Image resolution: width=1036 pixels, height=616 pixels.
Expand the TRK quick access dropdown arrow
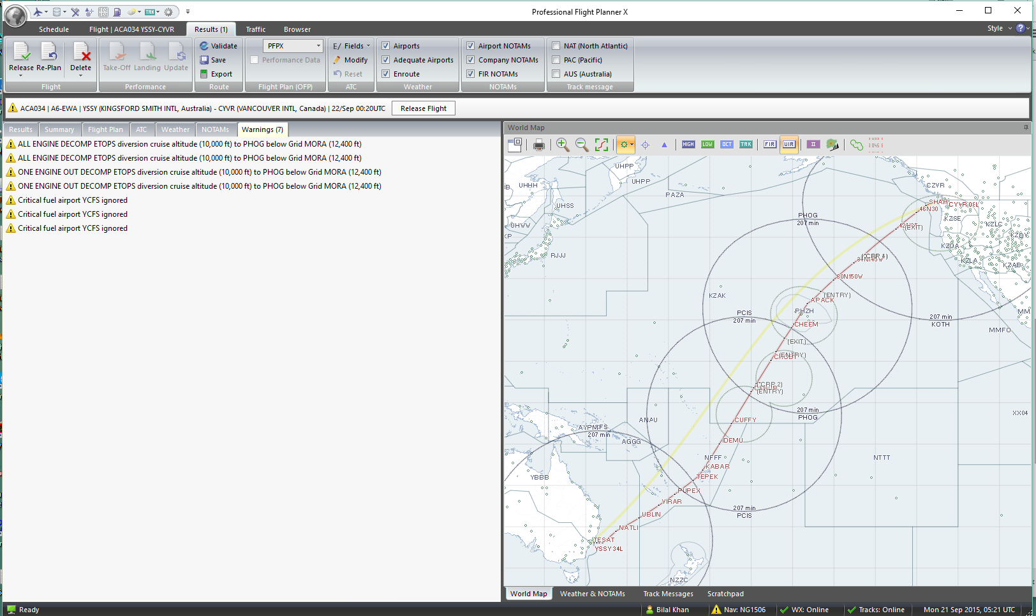(x=158, y=11)
